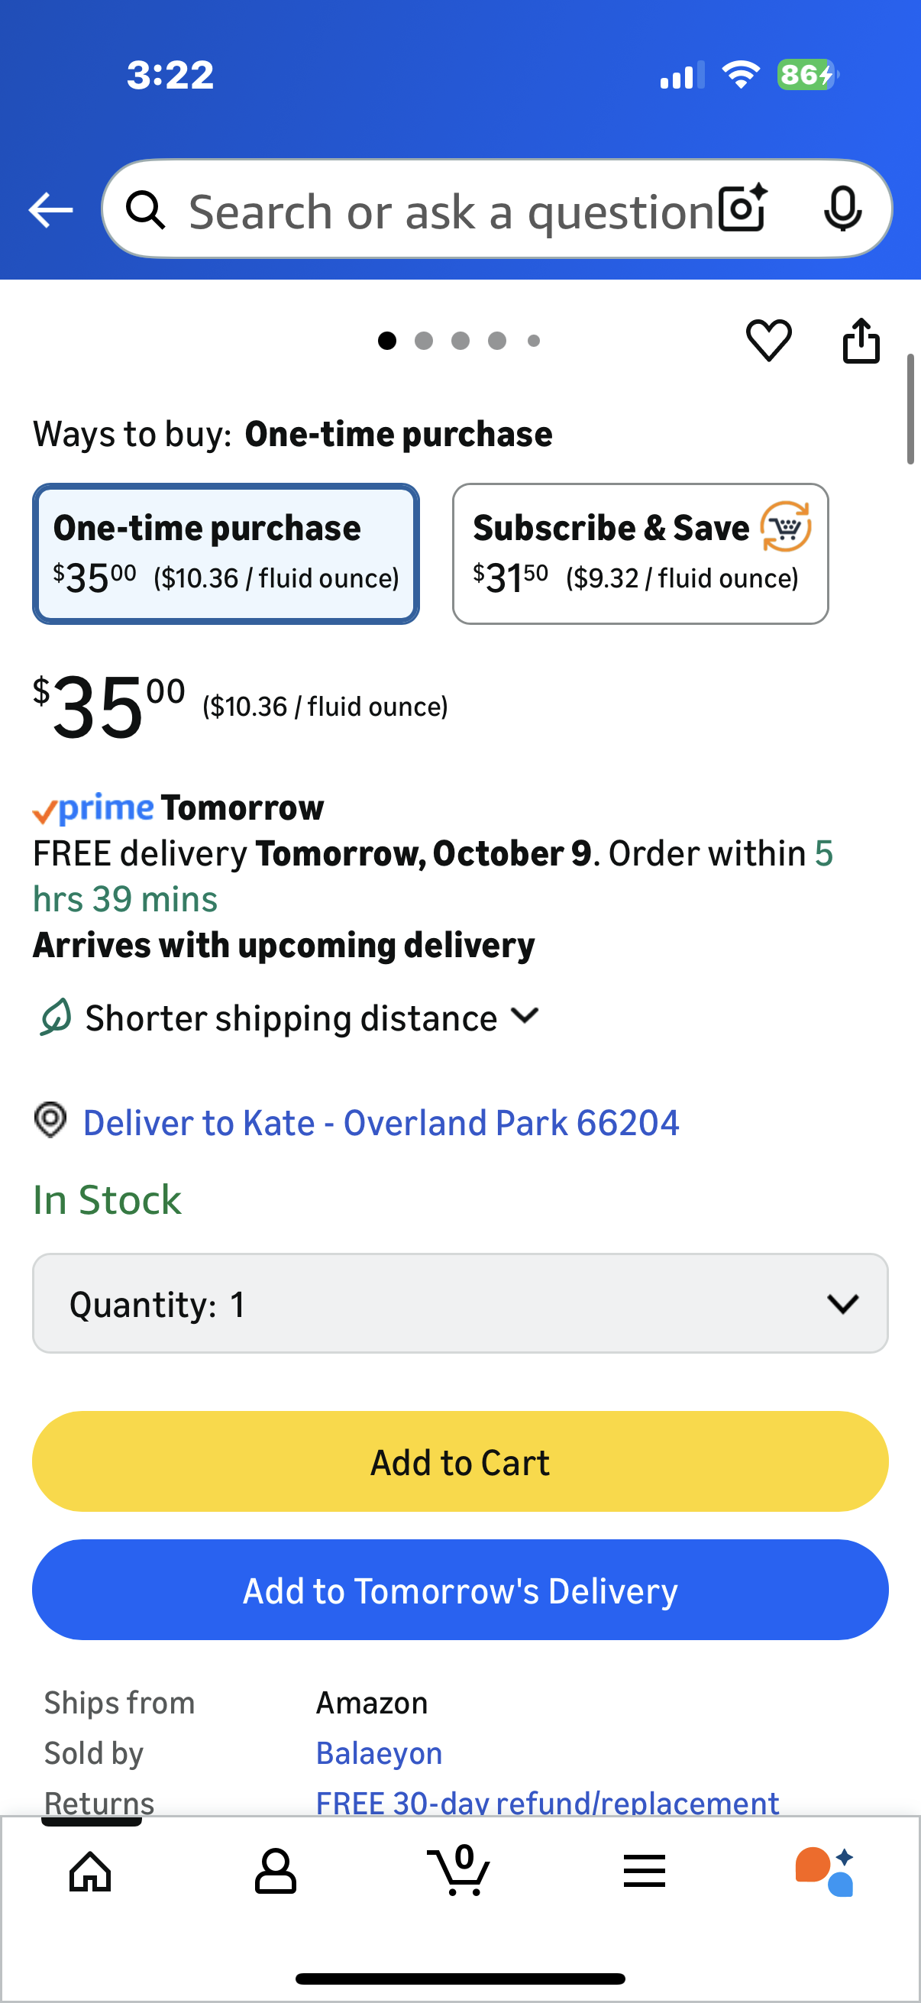
Task: Change delivery location Overland Park 66204
Action: tap(381, 1123)
